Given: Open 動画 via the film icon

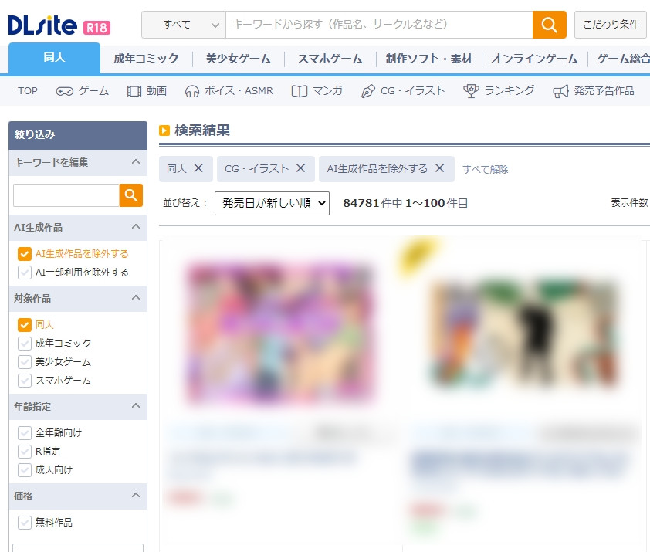Looking at the screenshot, I should tap(133, 90).
